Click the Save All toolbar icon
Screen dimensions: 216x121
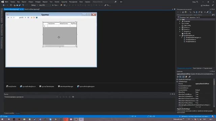tap(20, 5)
